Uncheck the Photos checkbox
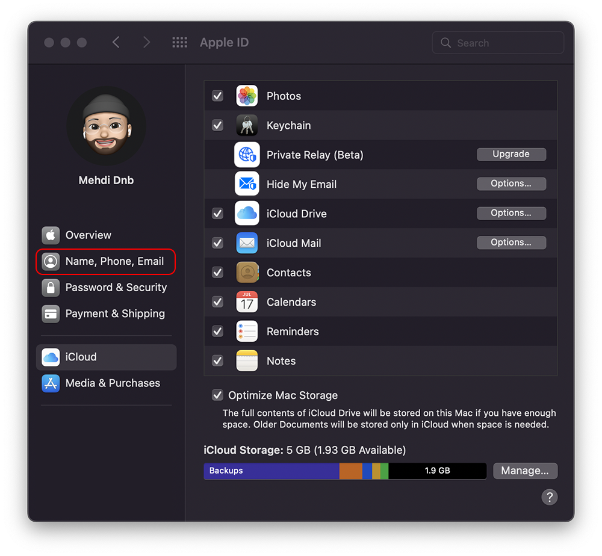 [218, 96]
